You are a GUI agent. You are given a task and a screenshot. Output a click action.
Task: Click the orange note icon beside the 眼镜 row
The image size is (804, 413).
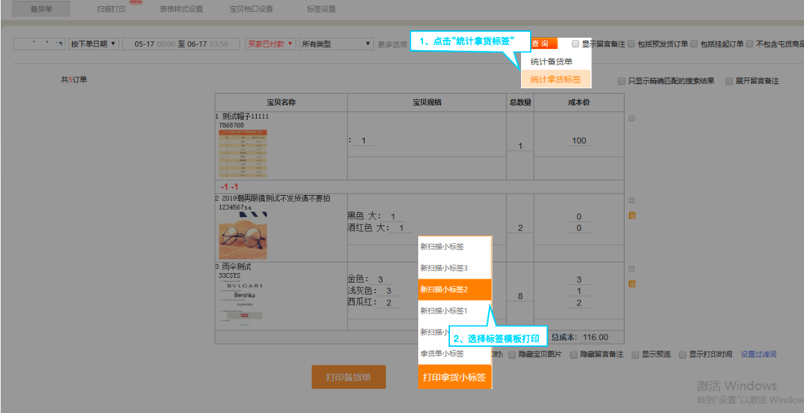[x=631, y=216]
